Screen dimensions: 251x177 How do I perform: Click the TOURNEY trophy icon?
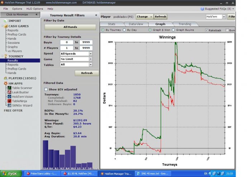point(6,56)
